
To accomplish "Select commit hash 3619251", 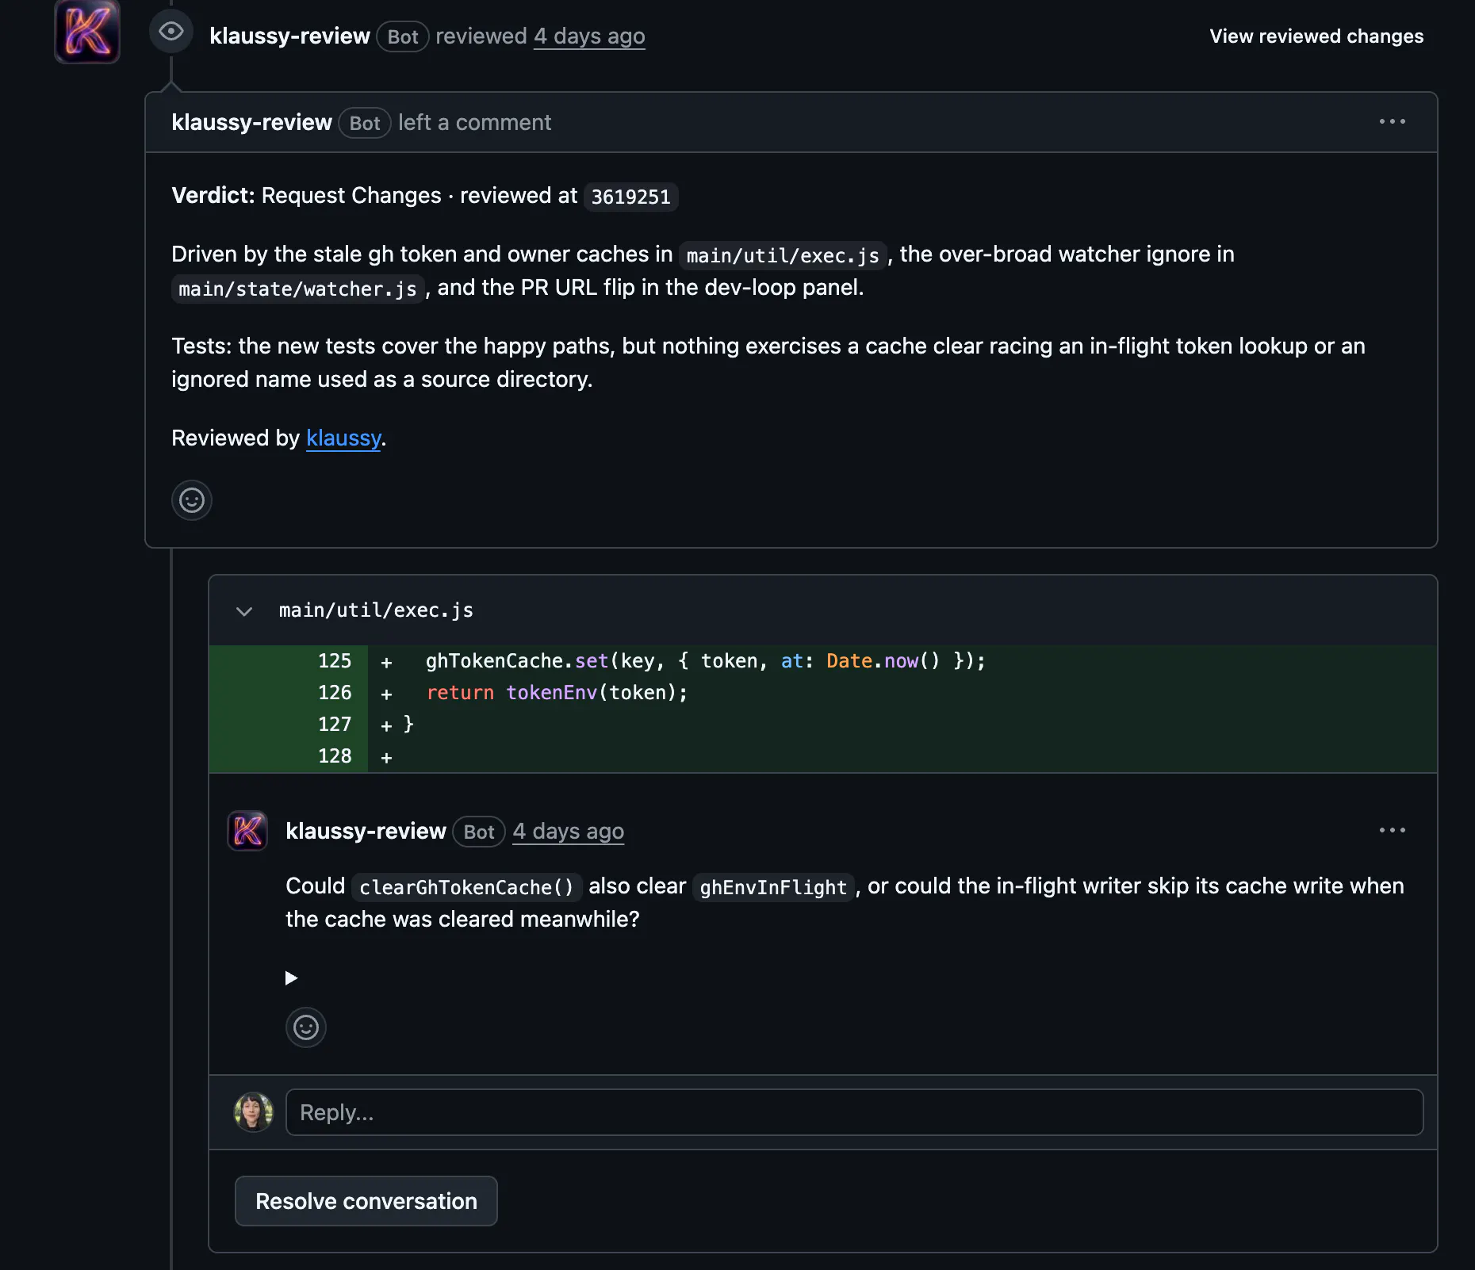I will coord(630,197).
